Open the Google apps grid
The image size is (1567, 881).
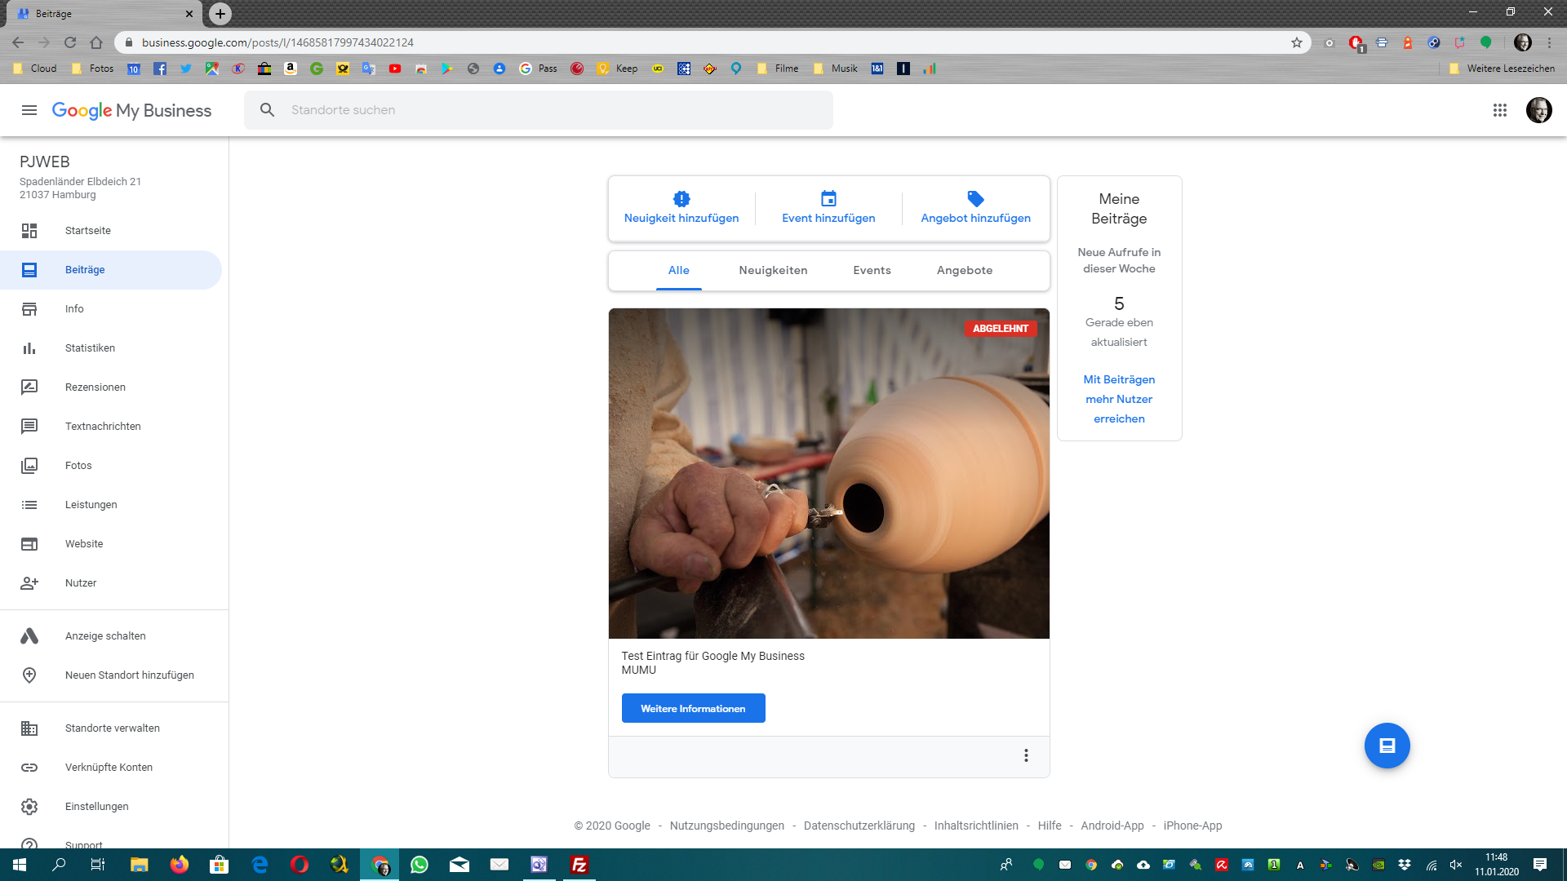coord(1499,110)
